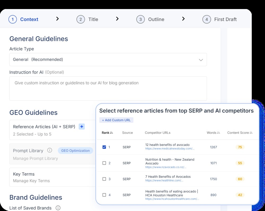The width and height of the screenshot is (265, 211).
Task: Click the chevron after the Outline step
Action: [183, 19]
